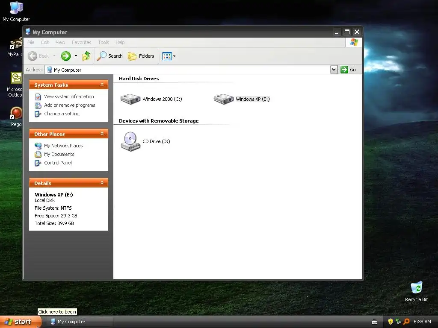Open the Views icon in toolbar
Image resolution: width=438 pixels, height=328 pixels.
click(167, 56)
